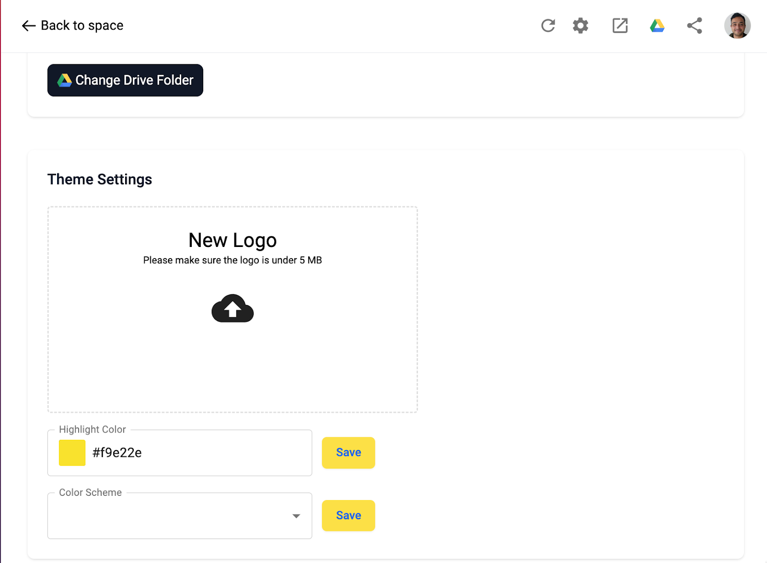The height and width of the screenshot is (563, 767).
Task: Click the New Logo title text
Action: coord(232,240)
